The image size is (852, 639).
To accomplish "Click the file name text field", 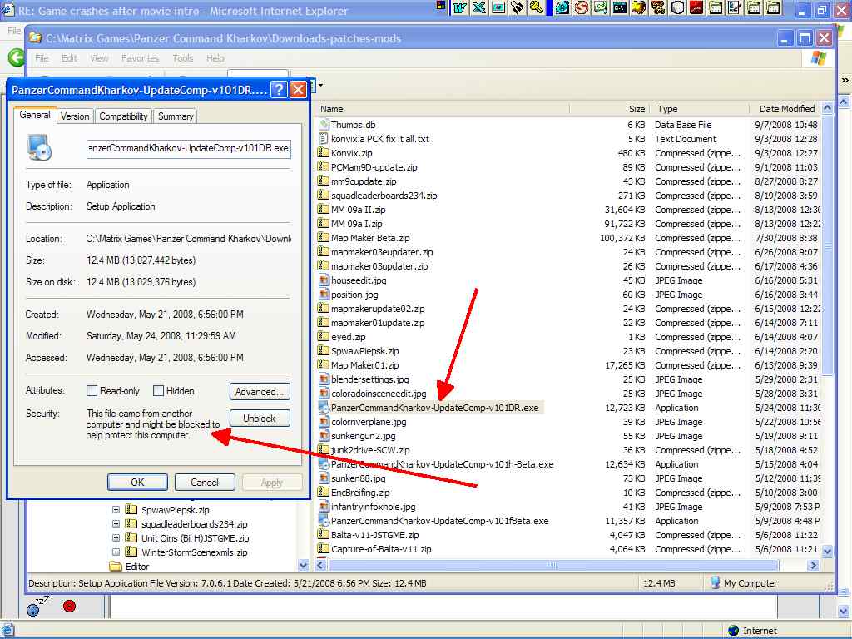I will [x=188, y=149].
